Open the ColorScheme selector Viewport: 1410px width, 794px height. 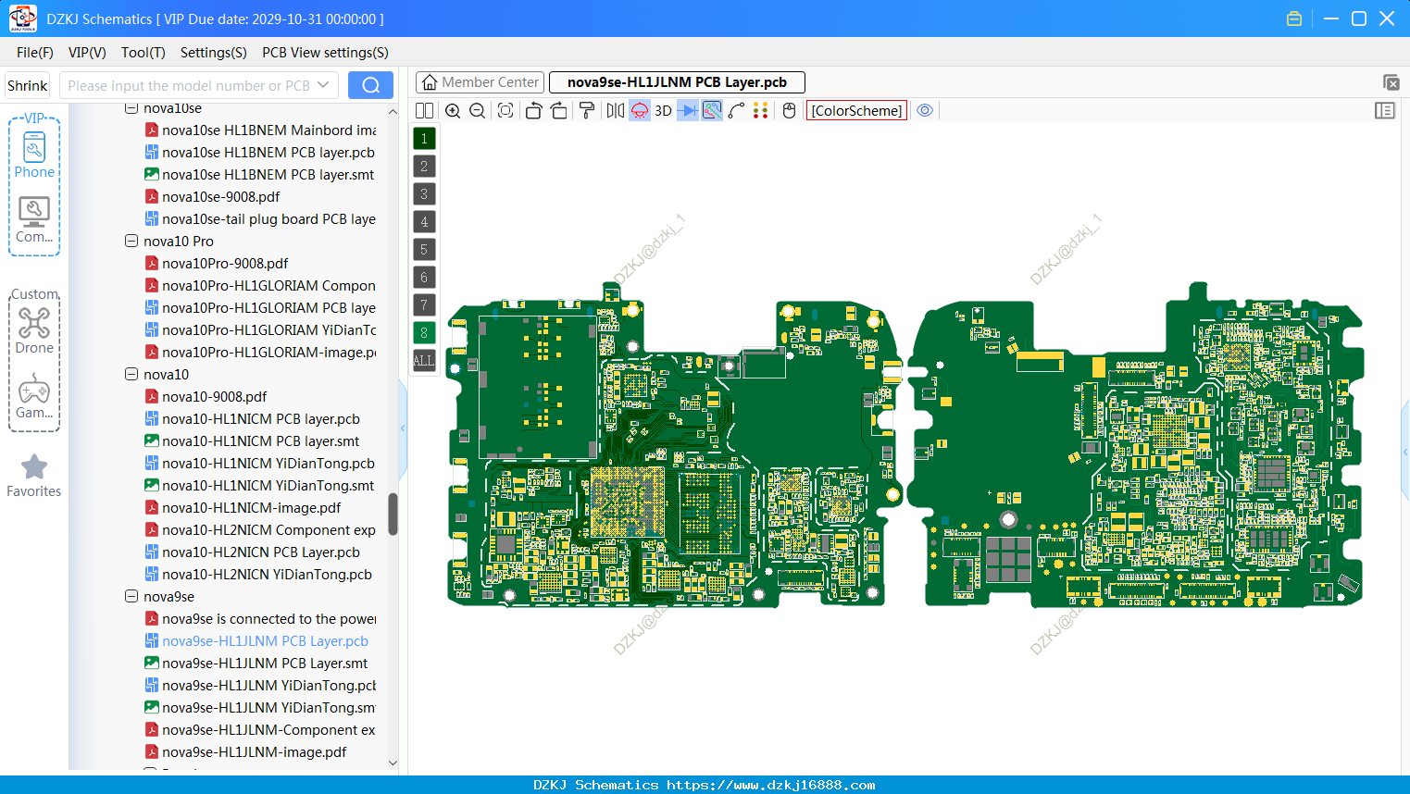click(856, 111)
